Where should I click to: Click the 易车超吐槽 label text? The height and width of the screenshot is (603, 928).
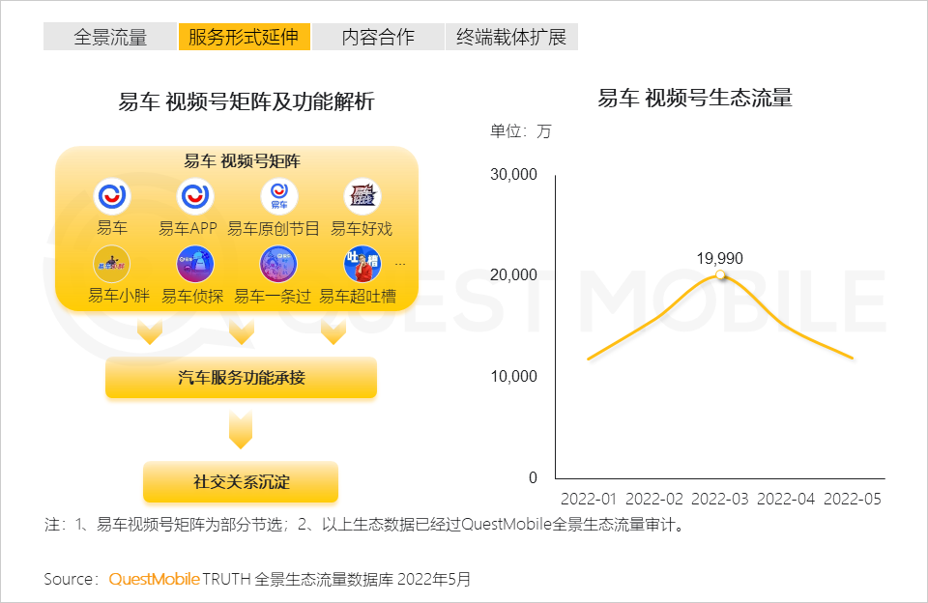[x=358, y=296]
